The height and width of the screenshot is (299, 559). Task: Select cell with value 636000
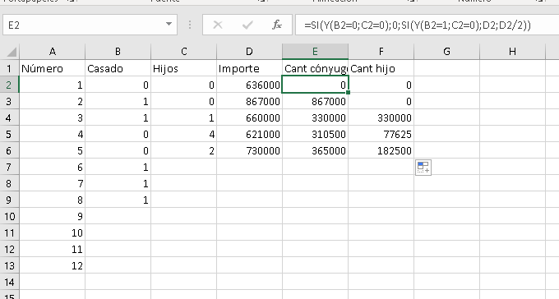249,85
